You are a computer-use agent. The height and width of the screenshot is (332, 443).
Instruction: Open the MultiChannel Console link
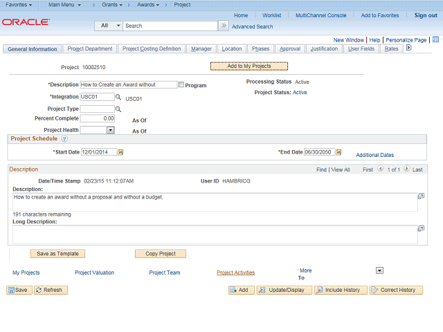click(320, 15)
